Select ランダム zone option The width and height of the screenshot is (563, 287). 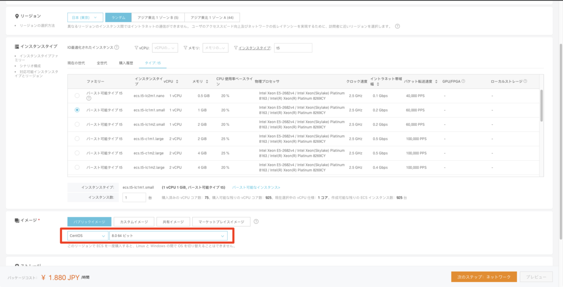tap(118, 17)
